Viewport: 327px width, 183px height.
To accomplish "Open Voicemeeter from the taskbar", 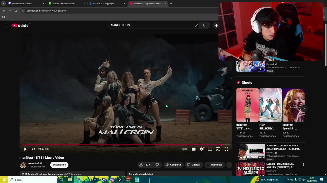I will click(129, 180).
